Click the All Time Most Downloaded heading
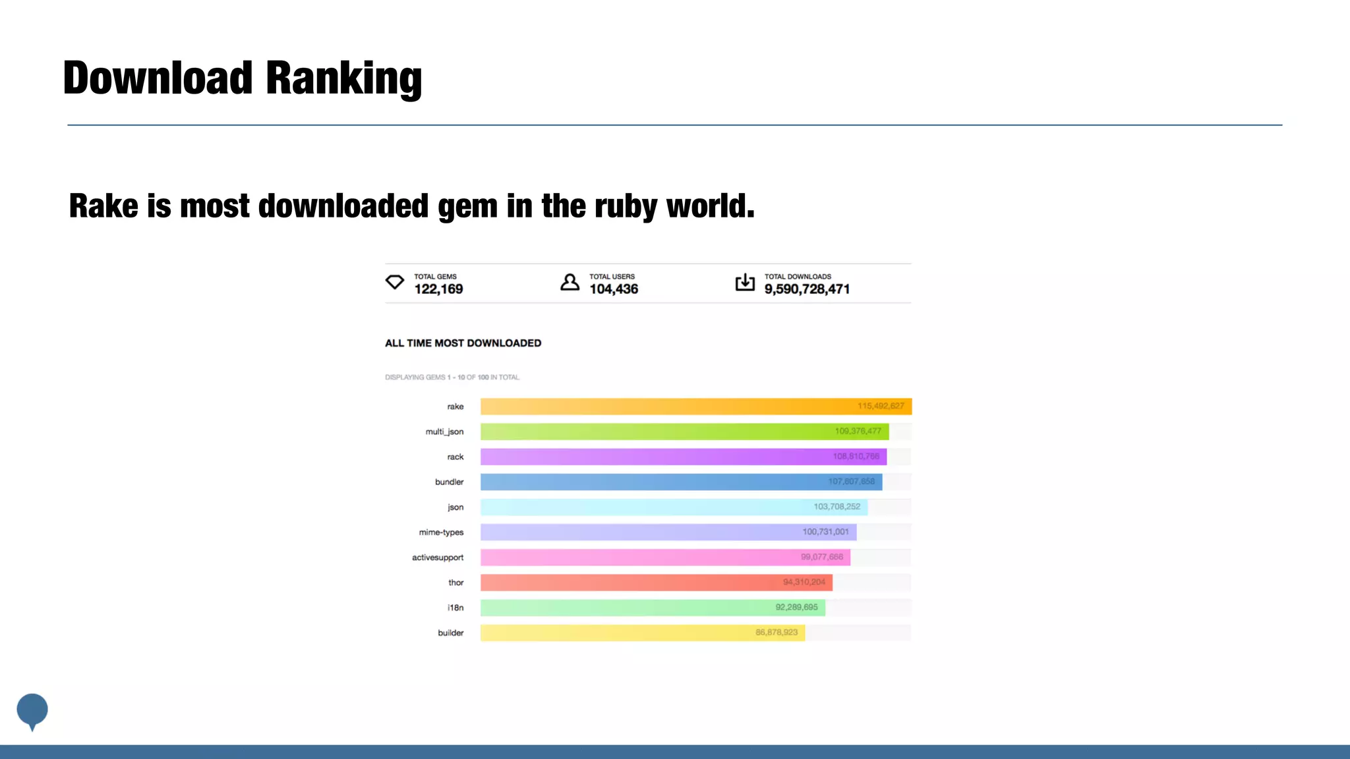The image size is (1350, 759). click(x=463, y=343)
